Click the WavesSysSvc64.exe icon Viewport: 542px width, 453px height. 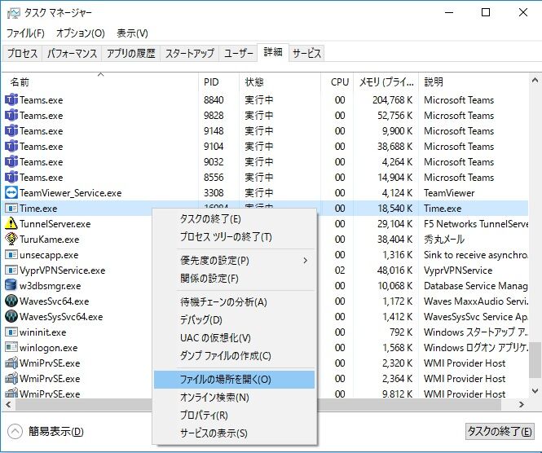click(x=11, y=316)
